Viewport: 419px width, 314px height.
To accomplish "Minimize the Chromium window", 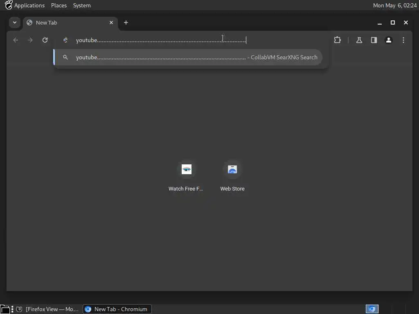I will (x=379, y=23).
